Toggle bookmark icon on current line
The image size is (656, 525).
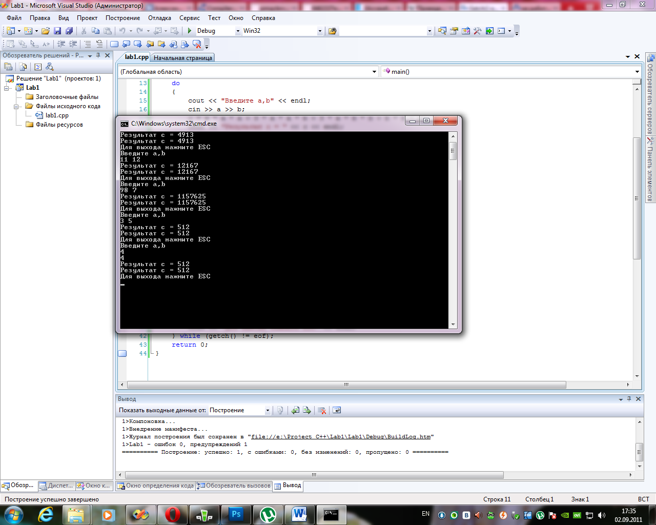pyautogui.click(x=114, y=44)
